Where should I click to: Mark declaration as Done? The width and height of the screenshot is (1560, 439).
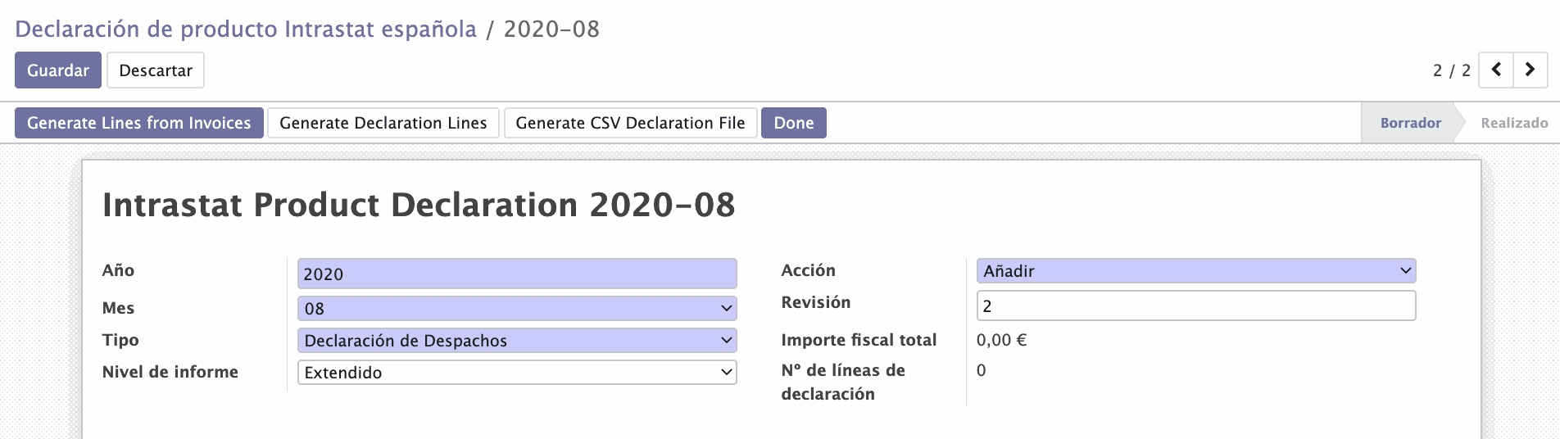point(793,123)
